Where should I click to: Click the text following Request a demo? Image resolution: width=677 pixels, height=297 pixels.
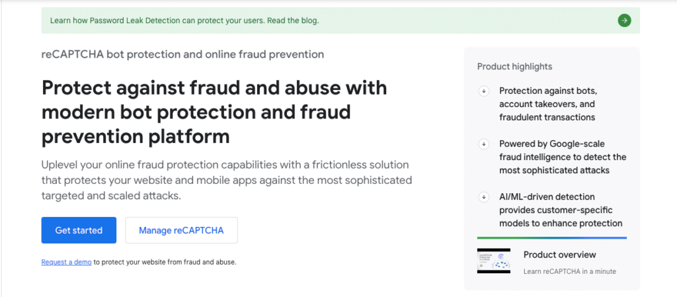pyautogui.click(x=165, y=262)
